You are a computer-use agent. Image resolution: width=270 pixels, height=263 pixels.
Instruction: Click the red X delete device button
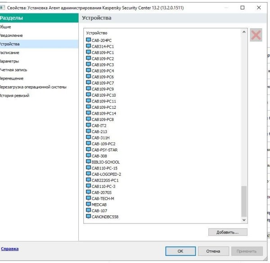[x=256, y=35]
